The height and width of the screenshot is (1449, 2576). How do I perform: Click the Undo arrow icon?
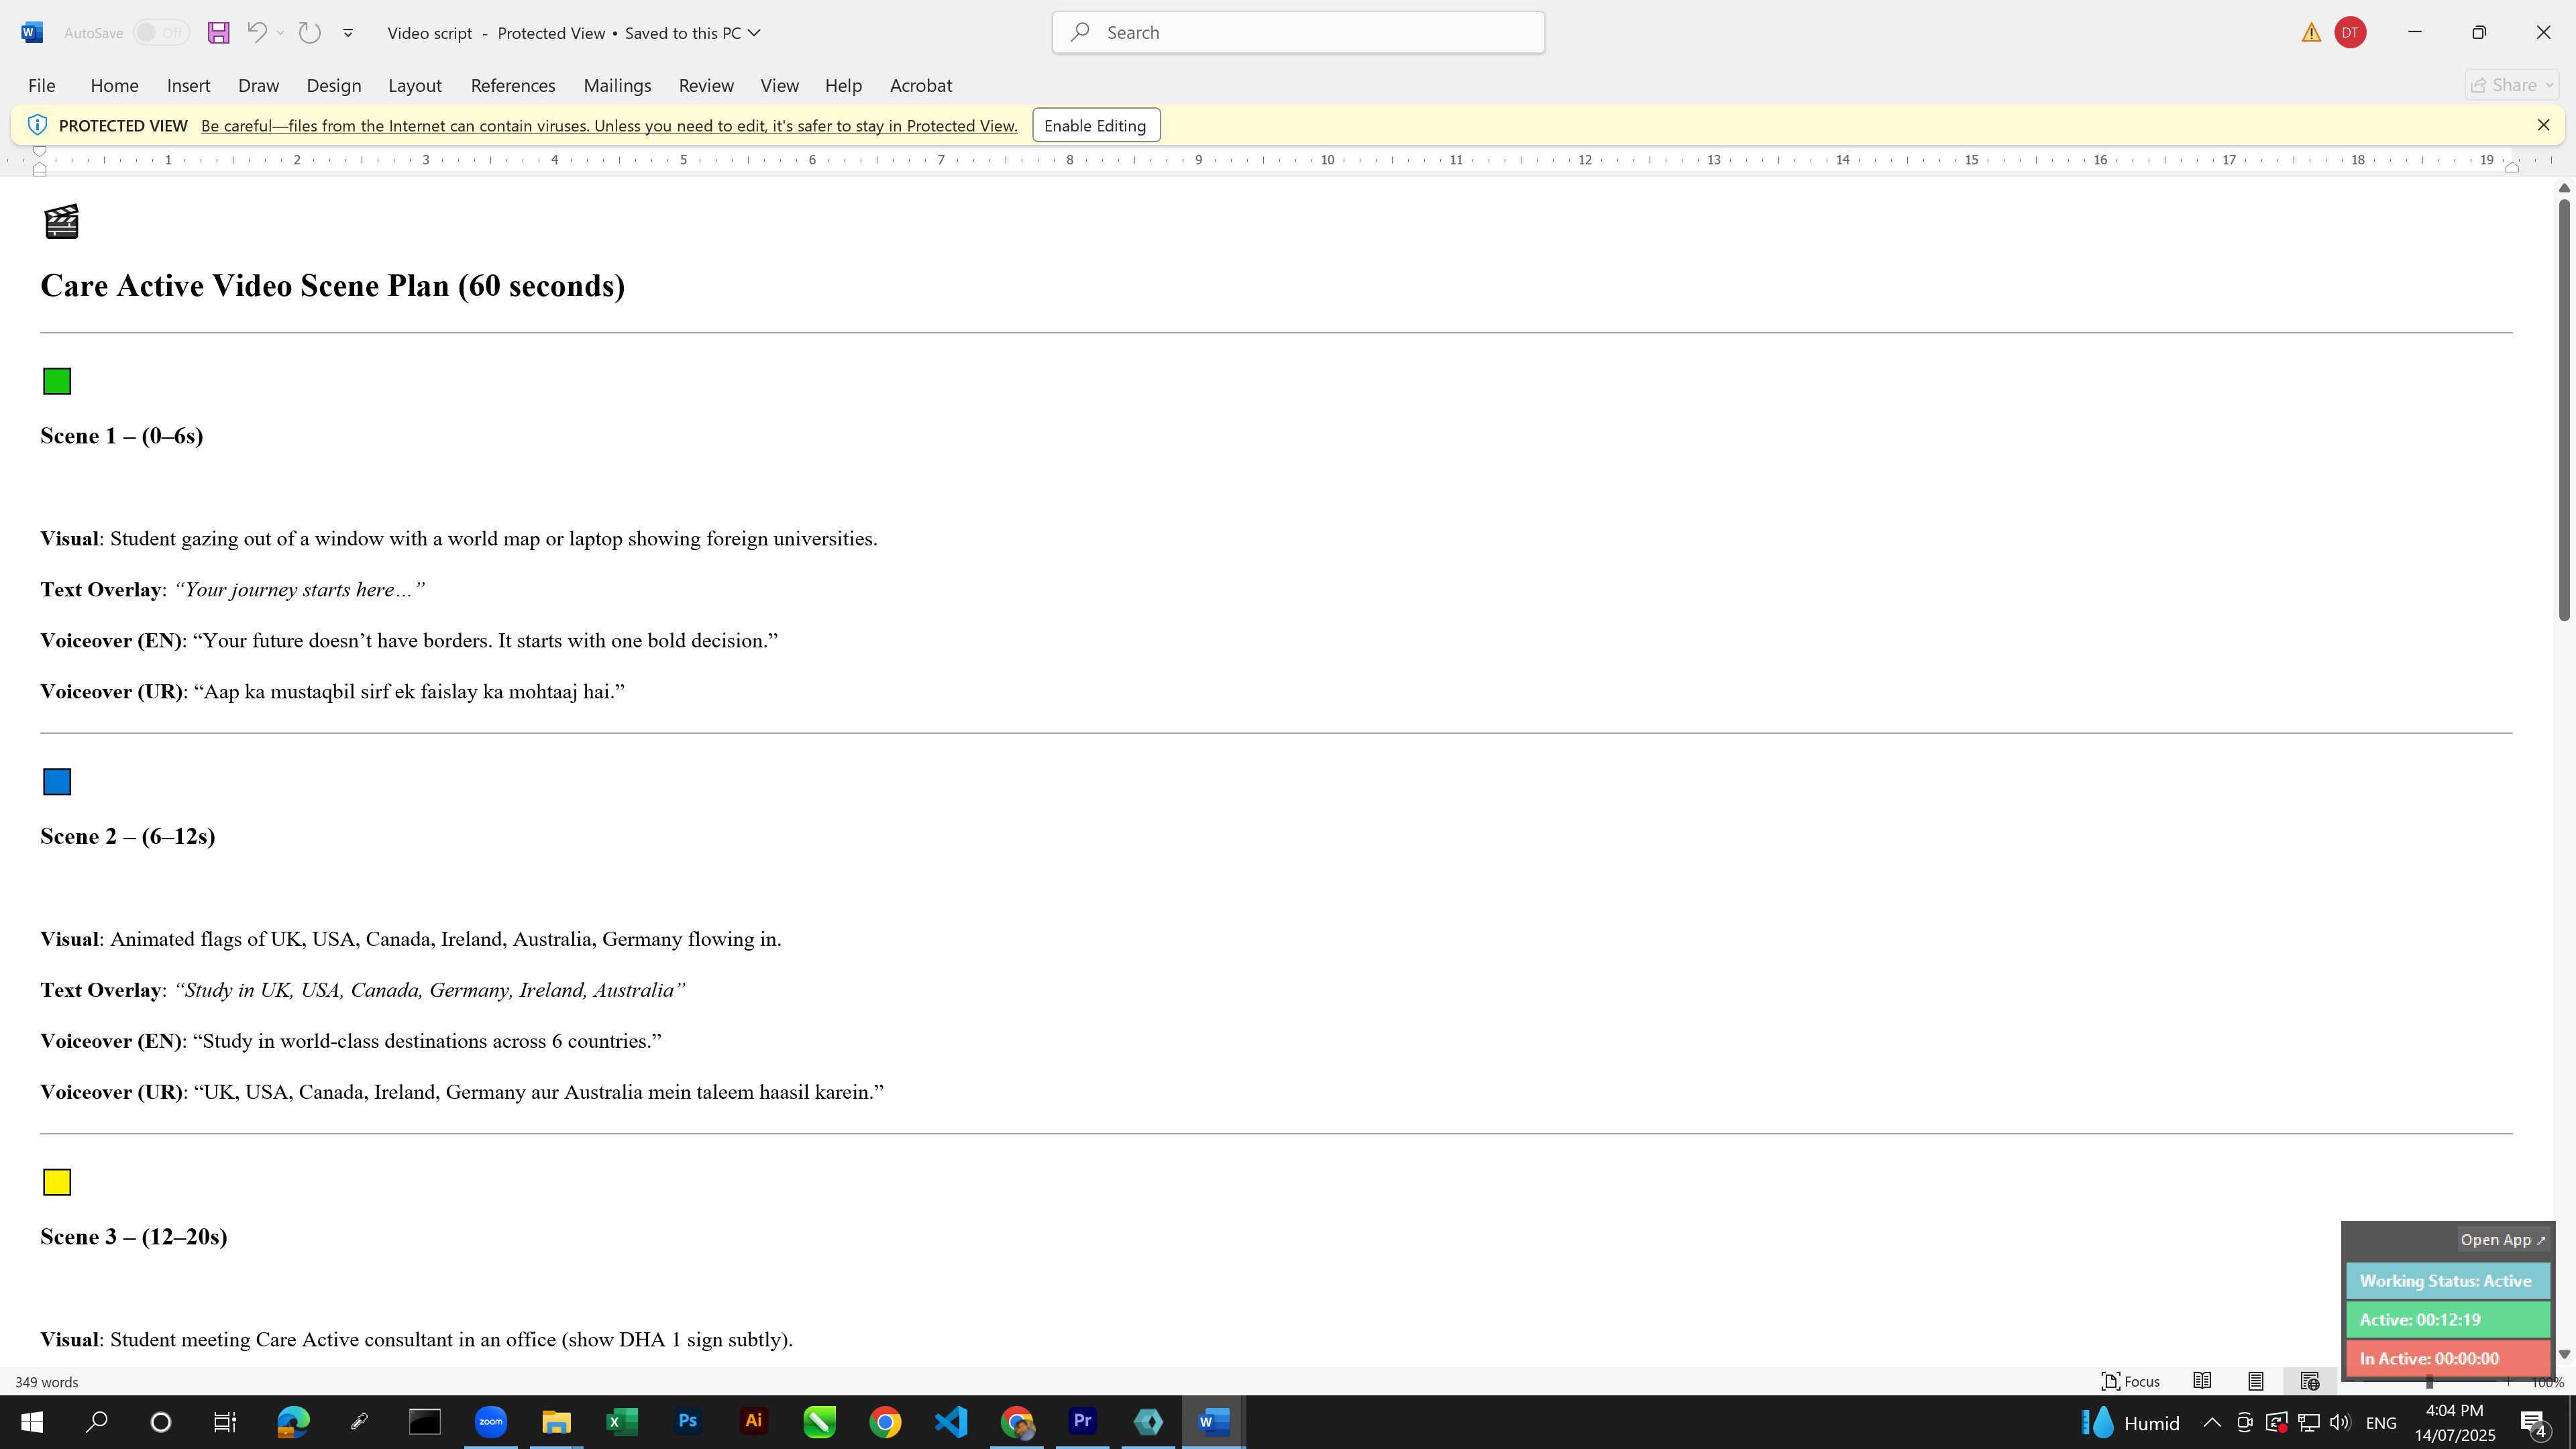(256, 33)
